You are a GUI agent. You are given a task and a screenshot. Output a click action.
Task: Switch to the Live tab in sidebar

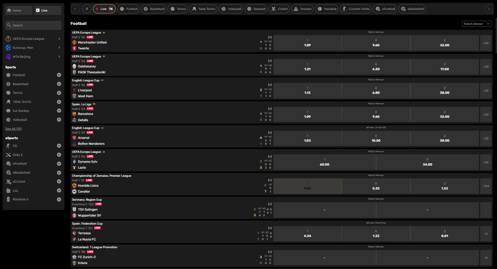point(48,10)
